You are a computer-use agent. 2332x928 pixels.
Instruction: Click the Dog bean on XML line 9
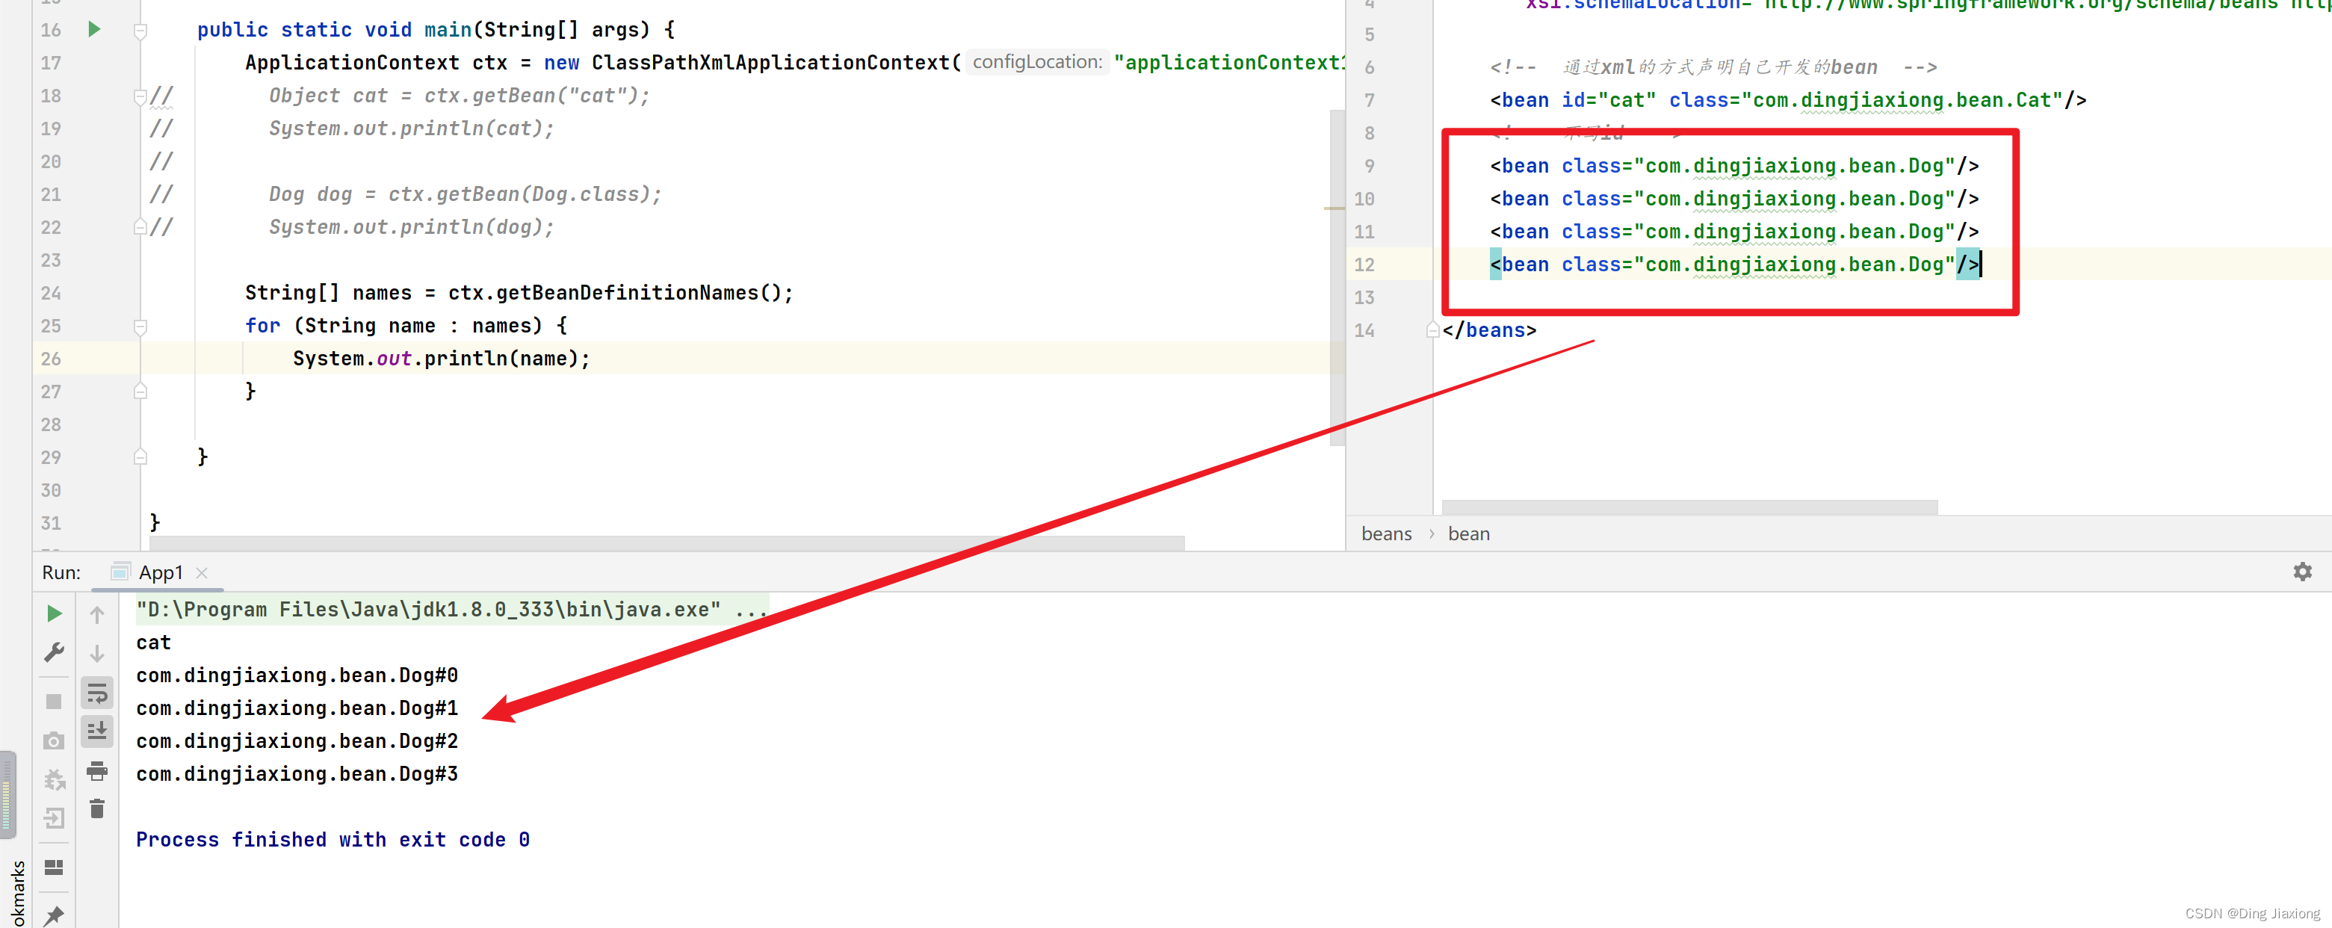(x=1733, y=166)
